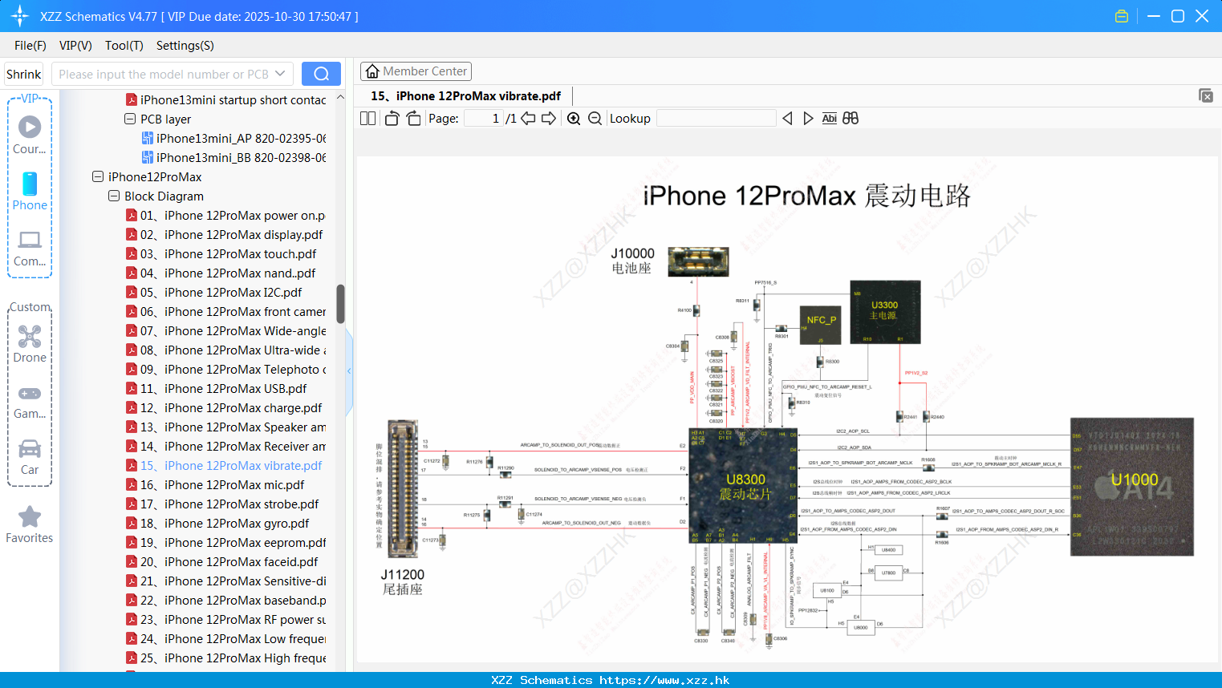Open 19、iPhone 12ProMax eeprom.pdf

(x=225, y=542)
